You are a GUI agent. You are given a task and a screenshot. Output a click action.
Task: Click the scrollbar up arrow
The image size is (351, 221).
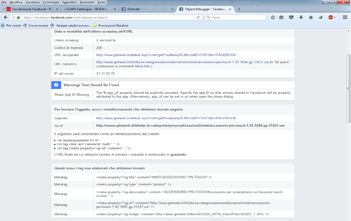pos(349,31)
